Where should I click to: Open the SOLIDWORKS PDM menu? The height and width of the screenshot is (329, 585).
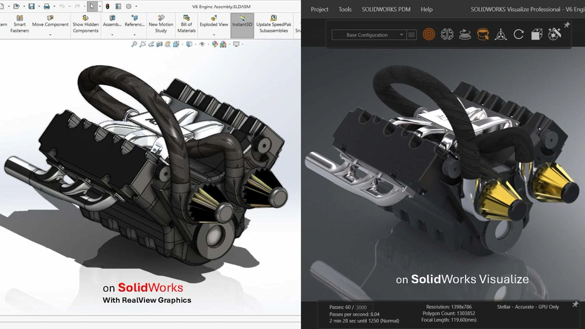click(386, 9)
